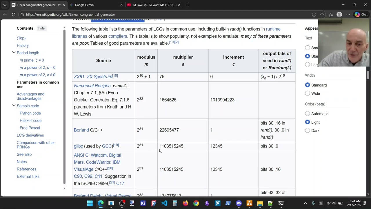Jump to (Top) in the Contents list
This screenshot has height=209, width=371.
coord(21,38)
